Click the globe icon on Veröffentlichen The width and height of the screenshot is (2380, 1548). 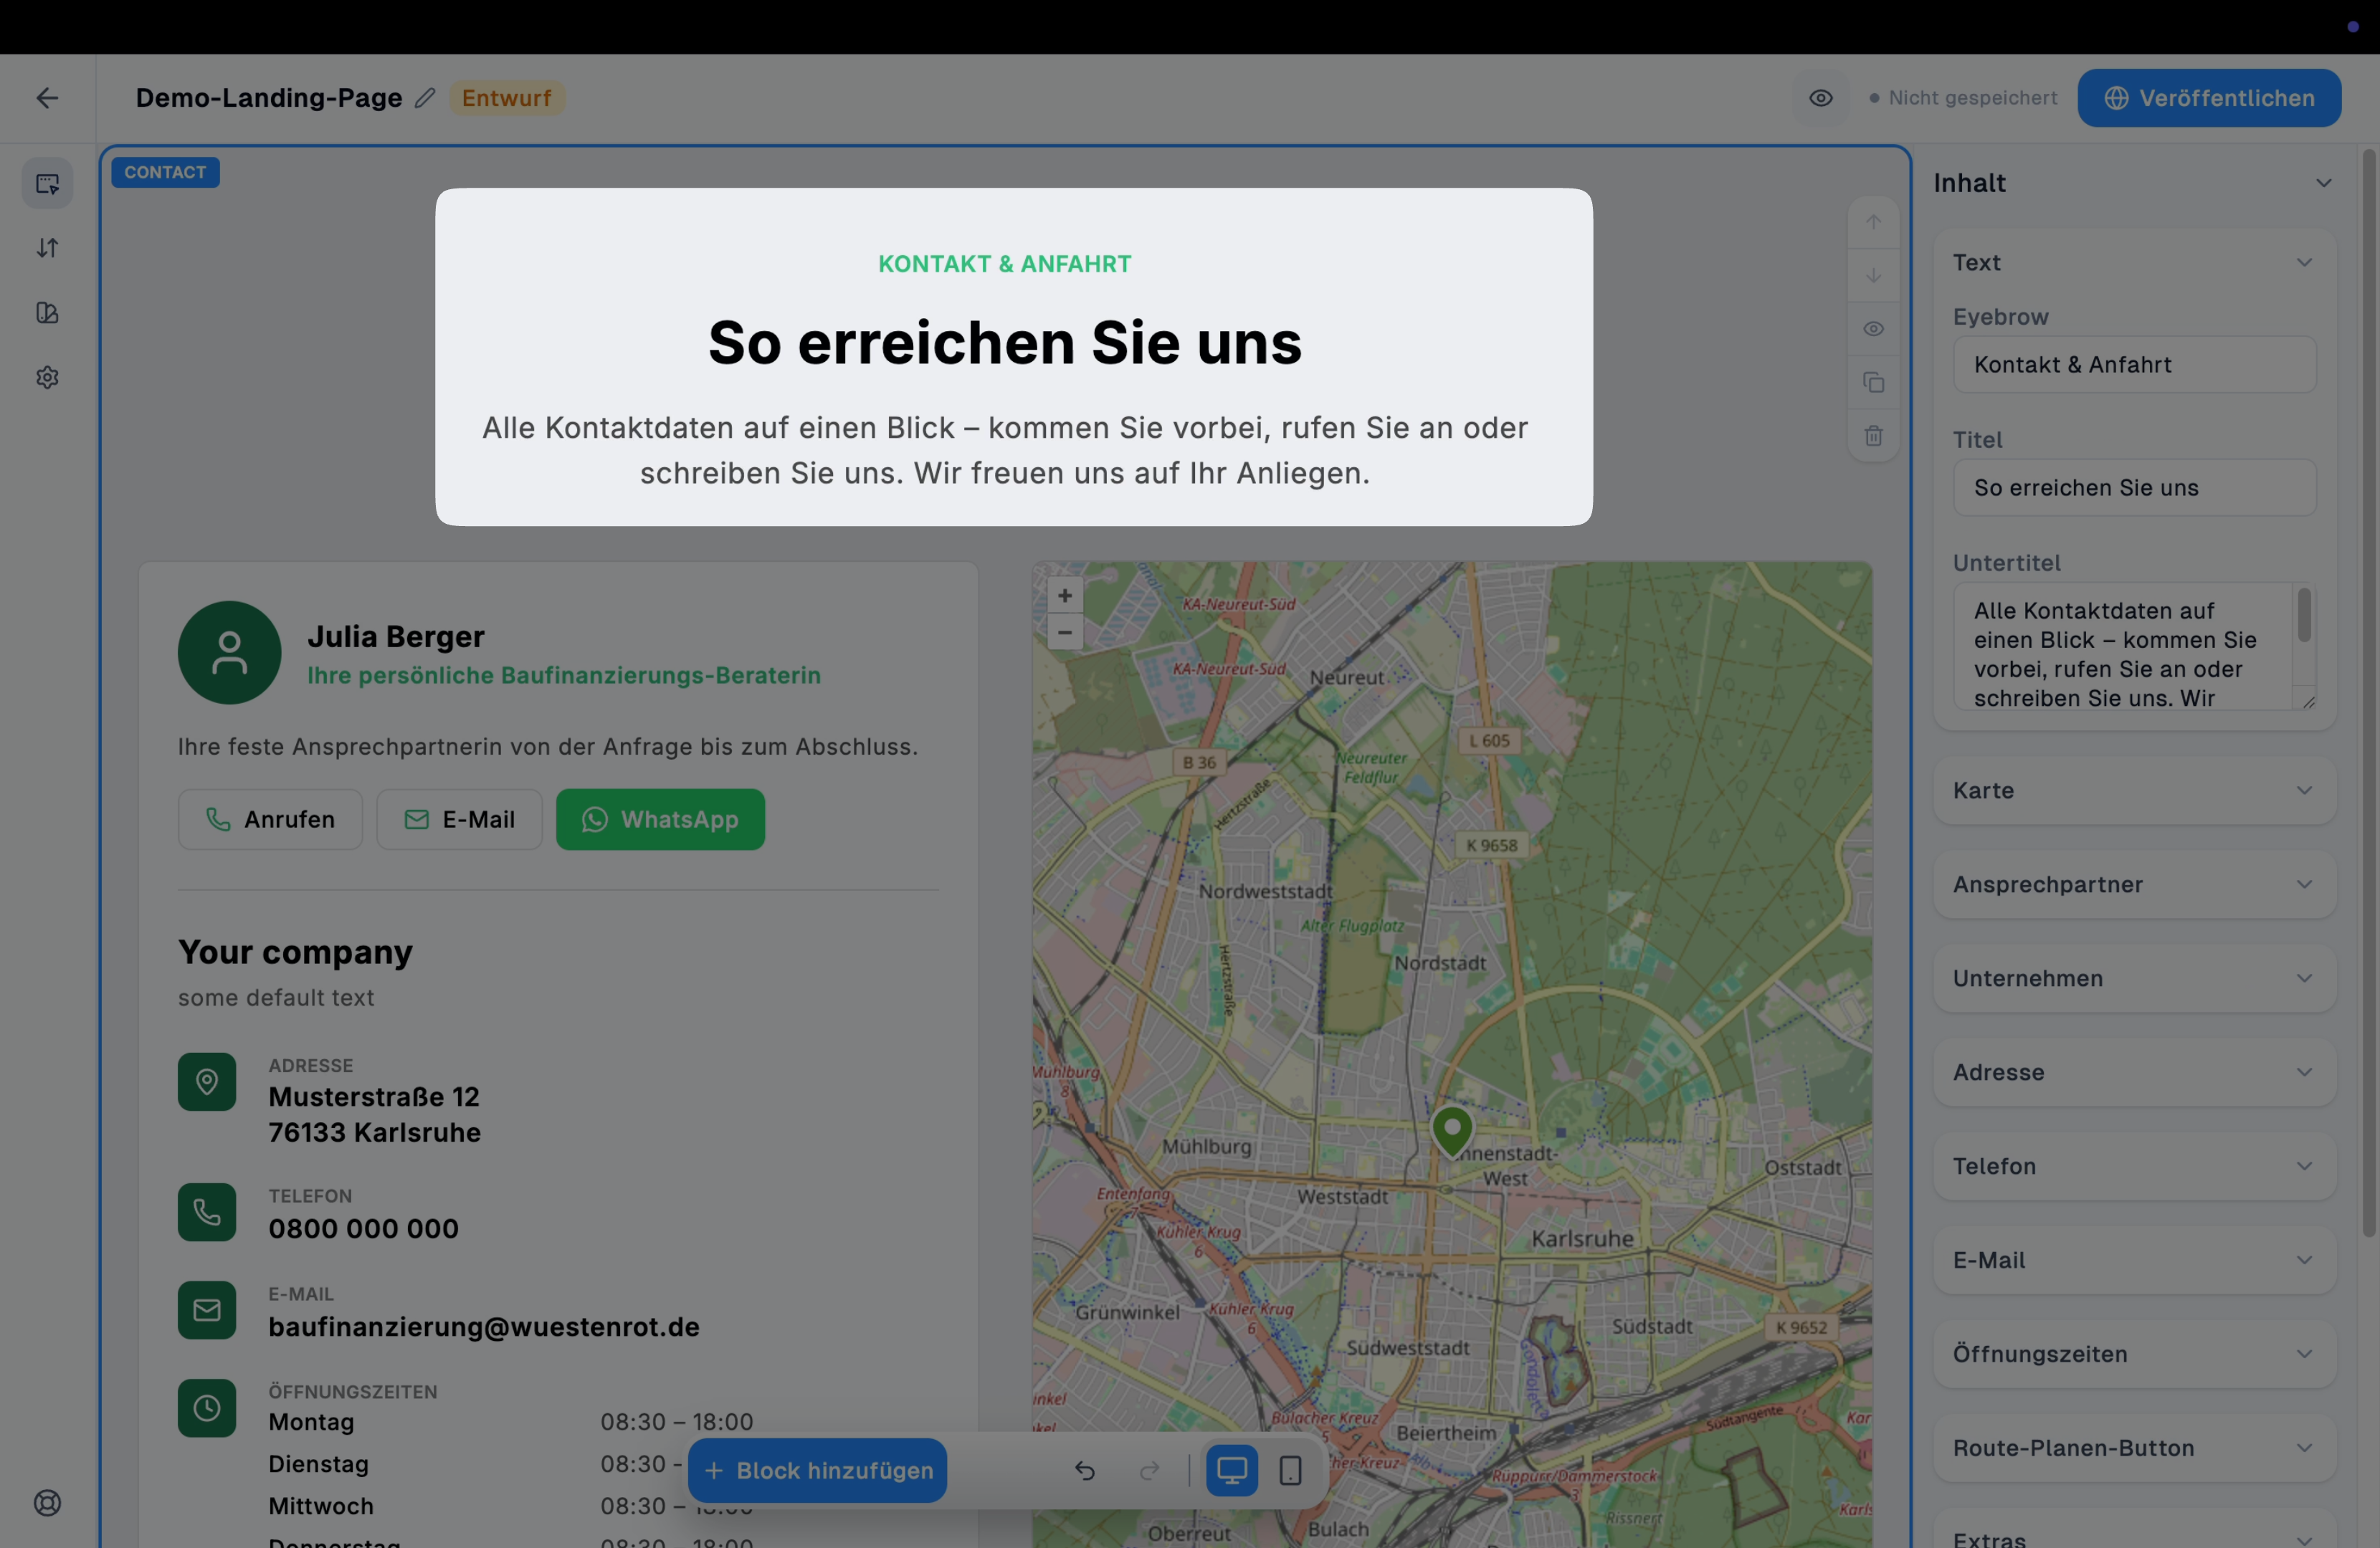(2116, 98)
